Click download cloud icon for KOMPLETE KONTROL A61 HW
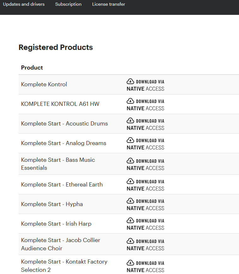The height and width of the screenshot is (274, 239). click(x=130, y=101)
